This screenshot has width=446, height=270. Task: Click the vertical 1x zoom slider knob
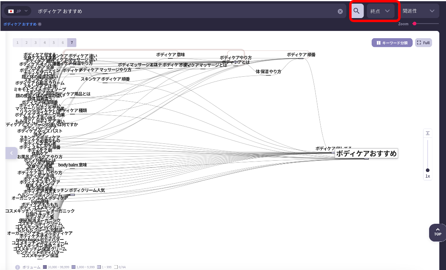pyautogui.click(x=428, y=170)
